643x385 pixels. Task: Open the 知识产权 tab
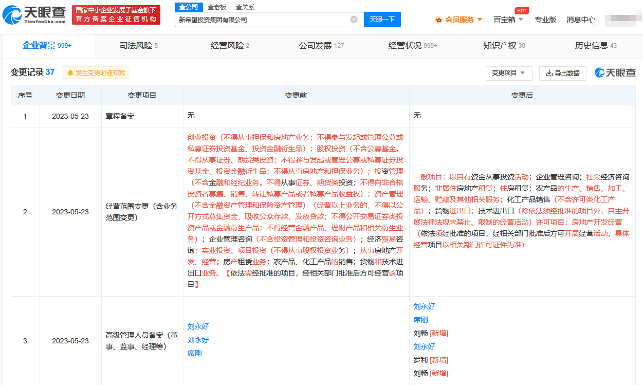[504, 45]
